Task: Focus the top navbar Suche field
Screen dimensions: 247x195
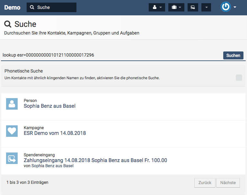Action: (51, 7)
